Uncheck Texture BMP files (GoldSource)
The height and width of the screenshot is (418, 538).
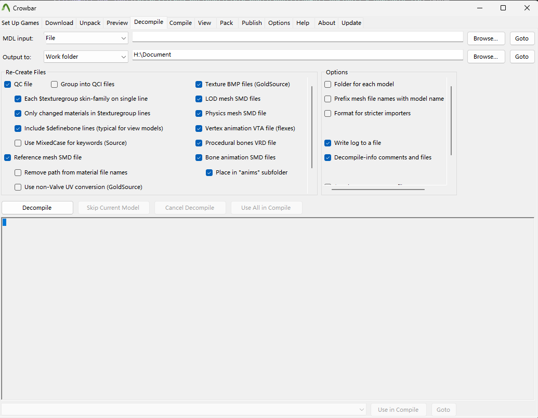[x=199, y=84]
